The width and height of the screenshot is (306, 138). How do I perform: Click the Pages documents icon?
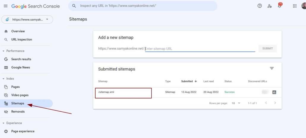pyautogui.click(x=6, y=87)
